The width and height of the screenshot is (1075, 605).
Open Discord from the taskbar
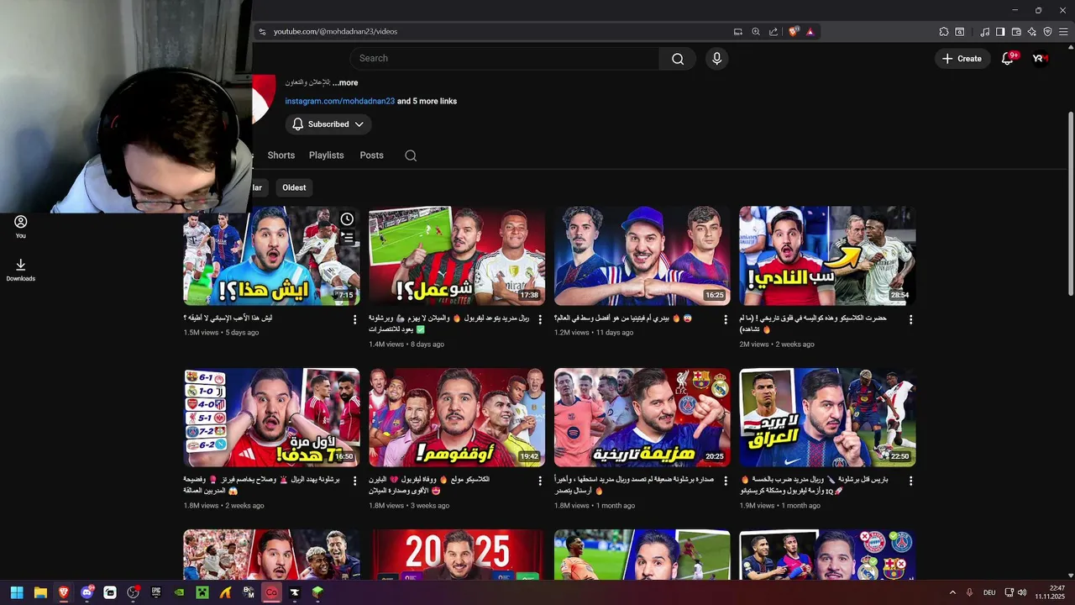coord(87,592)
